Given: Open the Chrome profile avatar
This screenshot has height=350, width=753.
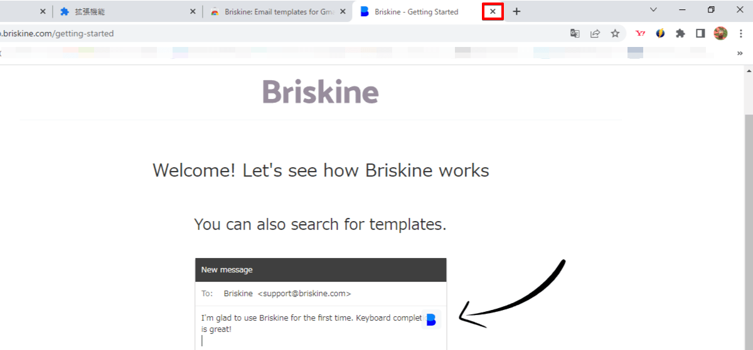Looking at the screenshot, I should (720, 34).
